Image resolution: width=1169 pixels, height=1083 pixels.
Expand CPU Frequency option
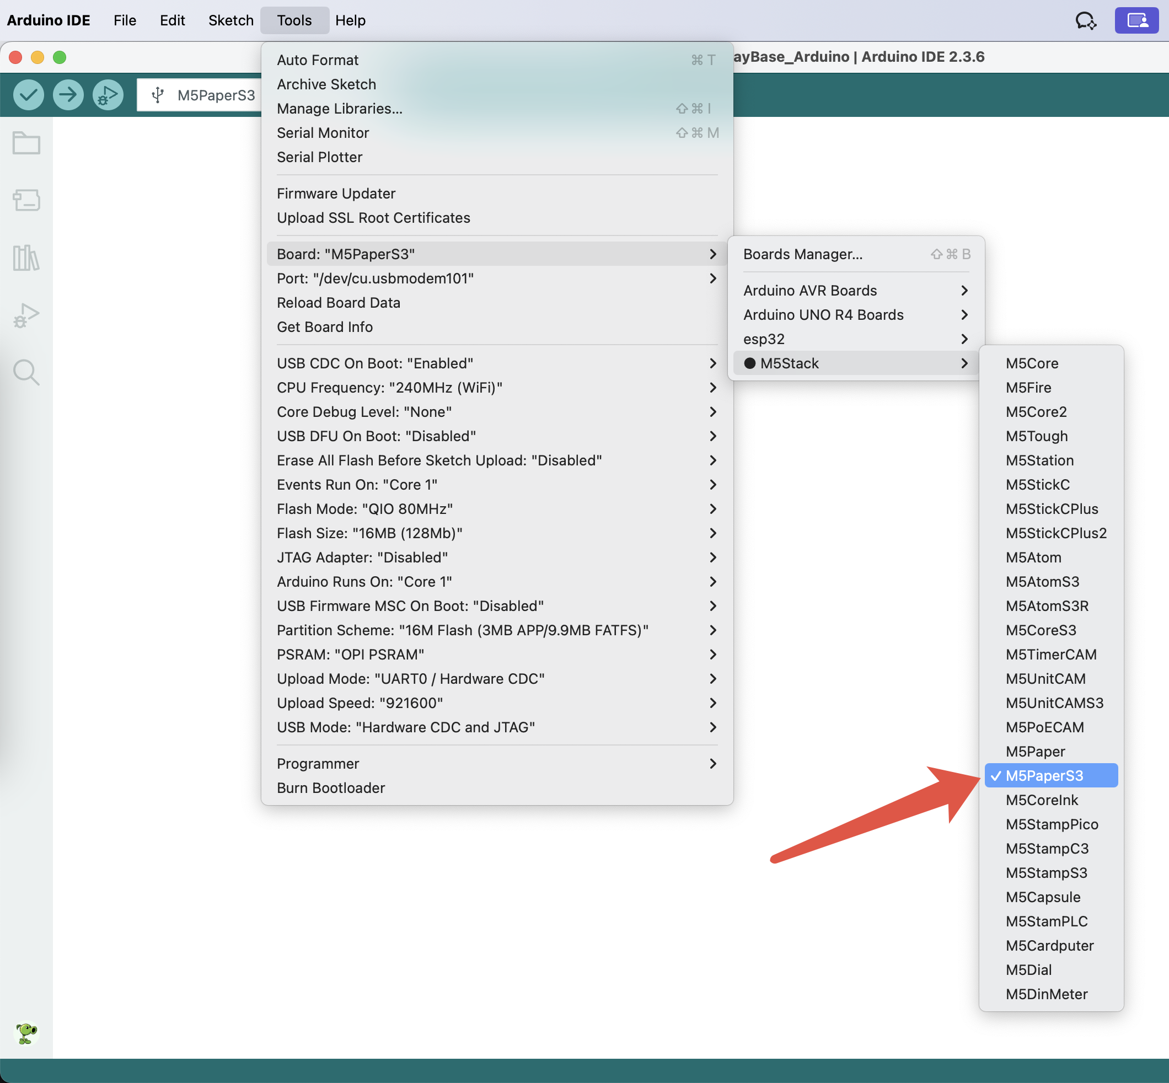click(497, 388)
